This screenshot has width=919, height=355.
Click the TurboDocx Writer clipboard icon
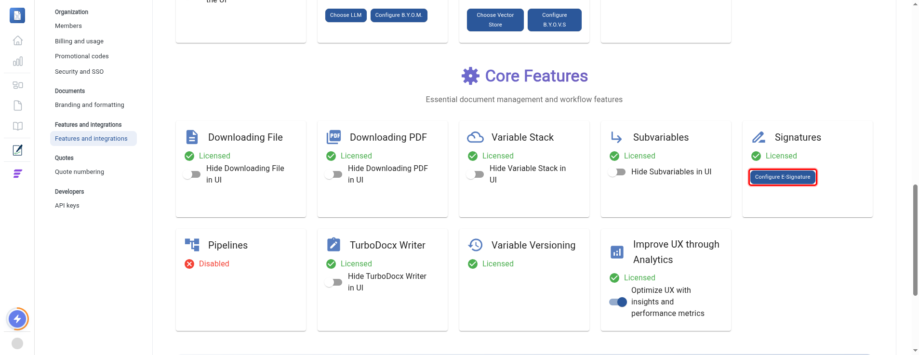pos(333,245)
